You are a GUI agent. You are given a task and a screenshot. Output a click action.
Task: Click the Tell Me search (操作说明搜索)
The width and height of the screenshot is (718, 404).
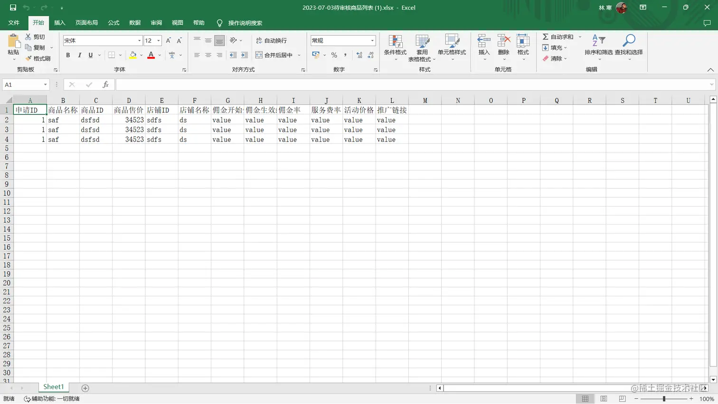(245, 23)
